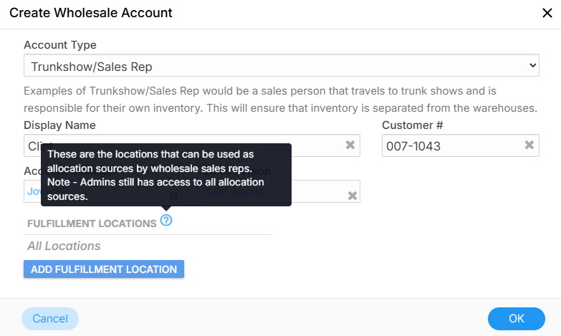Click the Create Wholesale Account title
Image resolution: width=561 pixels, height=336 pixels.
91,13
